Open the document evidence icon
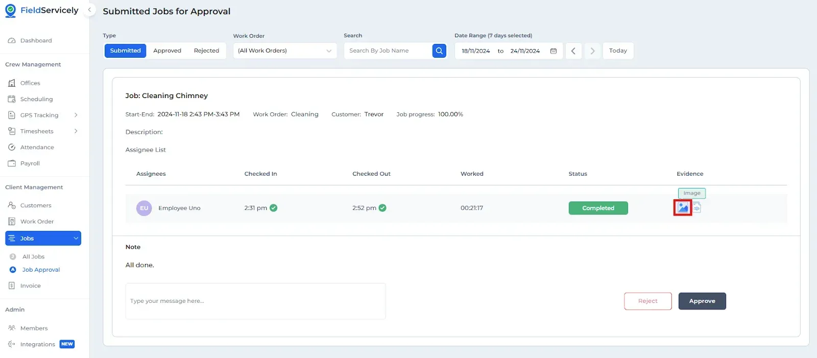 (x=696, y=207)
